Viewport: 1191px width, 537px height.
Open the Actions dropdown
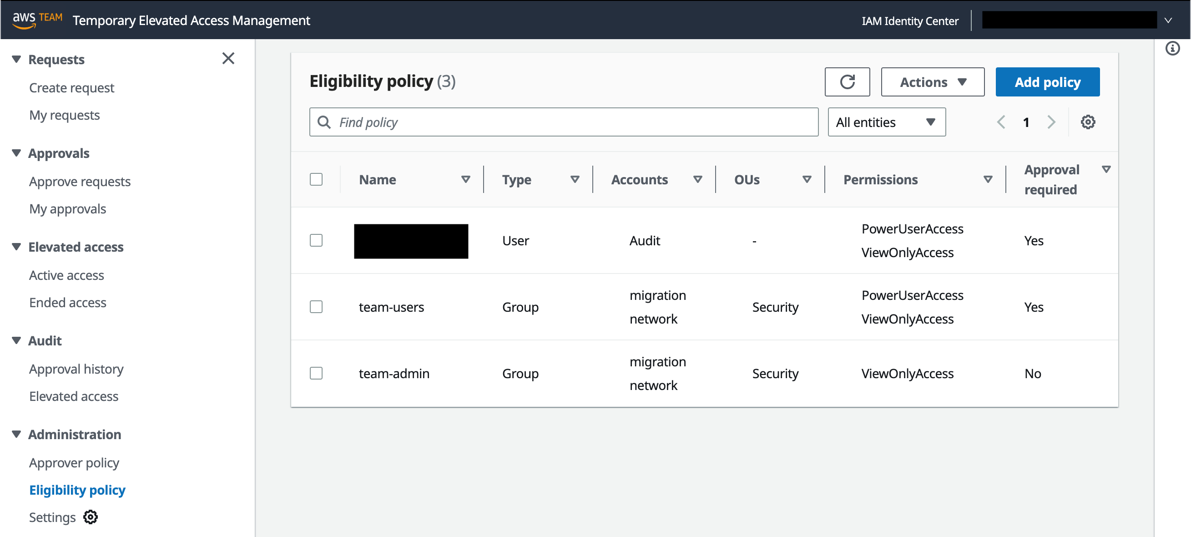933,82
